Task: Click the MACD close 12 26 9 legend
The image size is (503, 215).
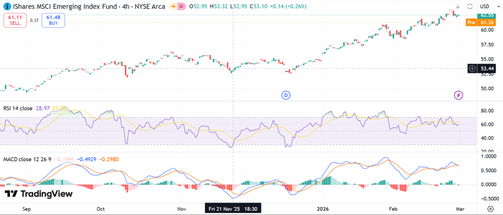Action: (x=28, y=159)
